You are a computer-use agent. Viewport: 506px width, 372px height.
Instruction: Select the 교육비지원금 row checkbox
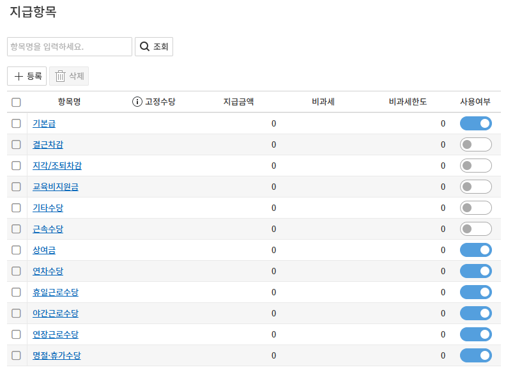(x=17, y=187)
